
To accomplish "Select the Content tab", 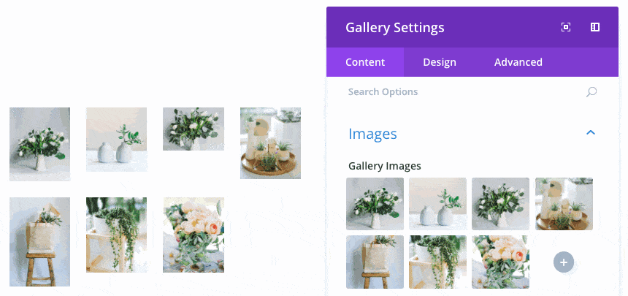I will pos(365,62).
